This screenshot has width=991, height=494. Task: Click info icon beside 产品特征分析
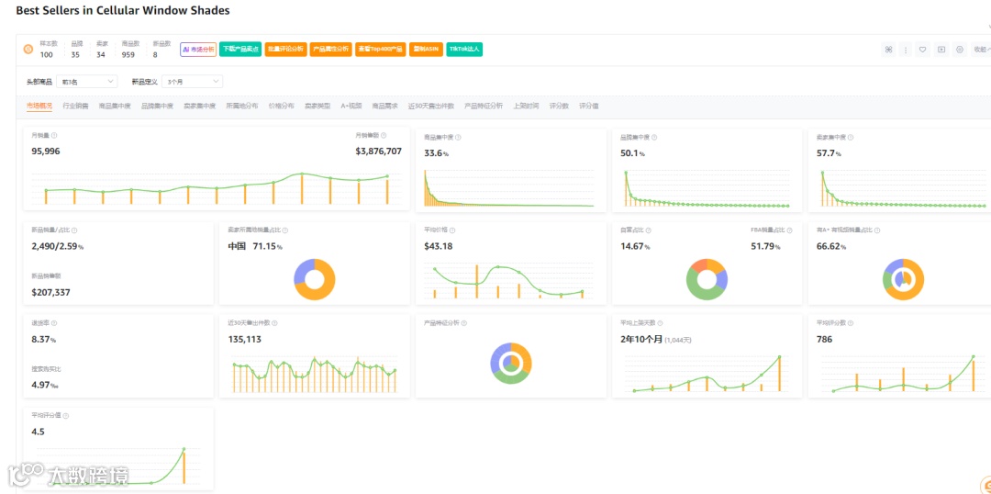464,322
